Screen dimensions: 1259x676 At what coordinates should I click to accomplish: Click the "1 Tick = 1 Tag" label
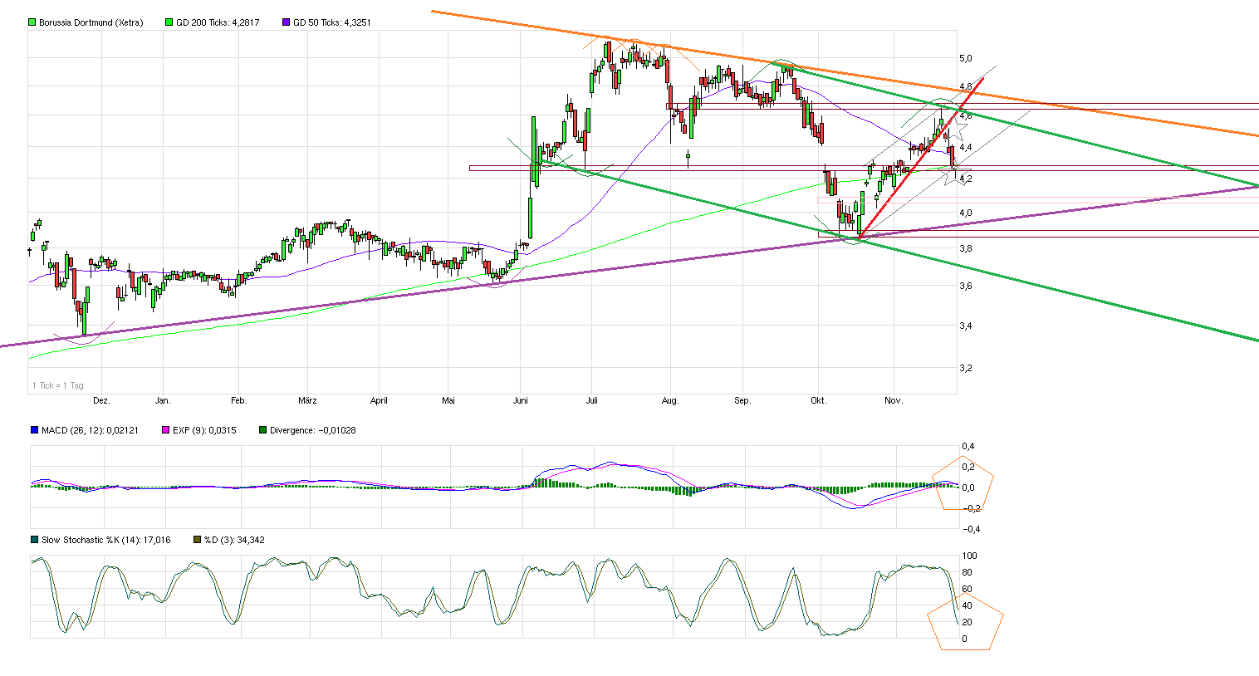click(58, 385)
